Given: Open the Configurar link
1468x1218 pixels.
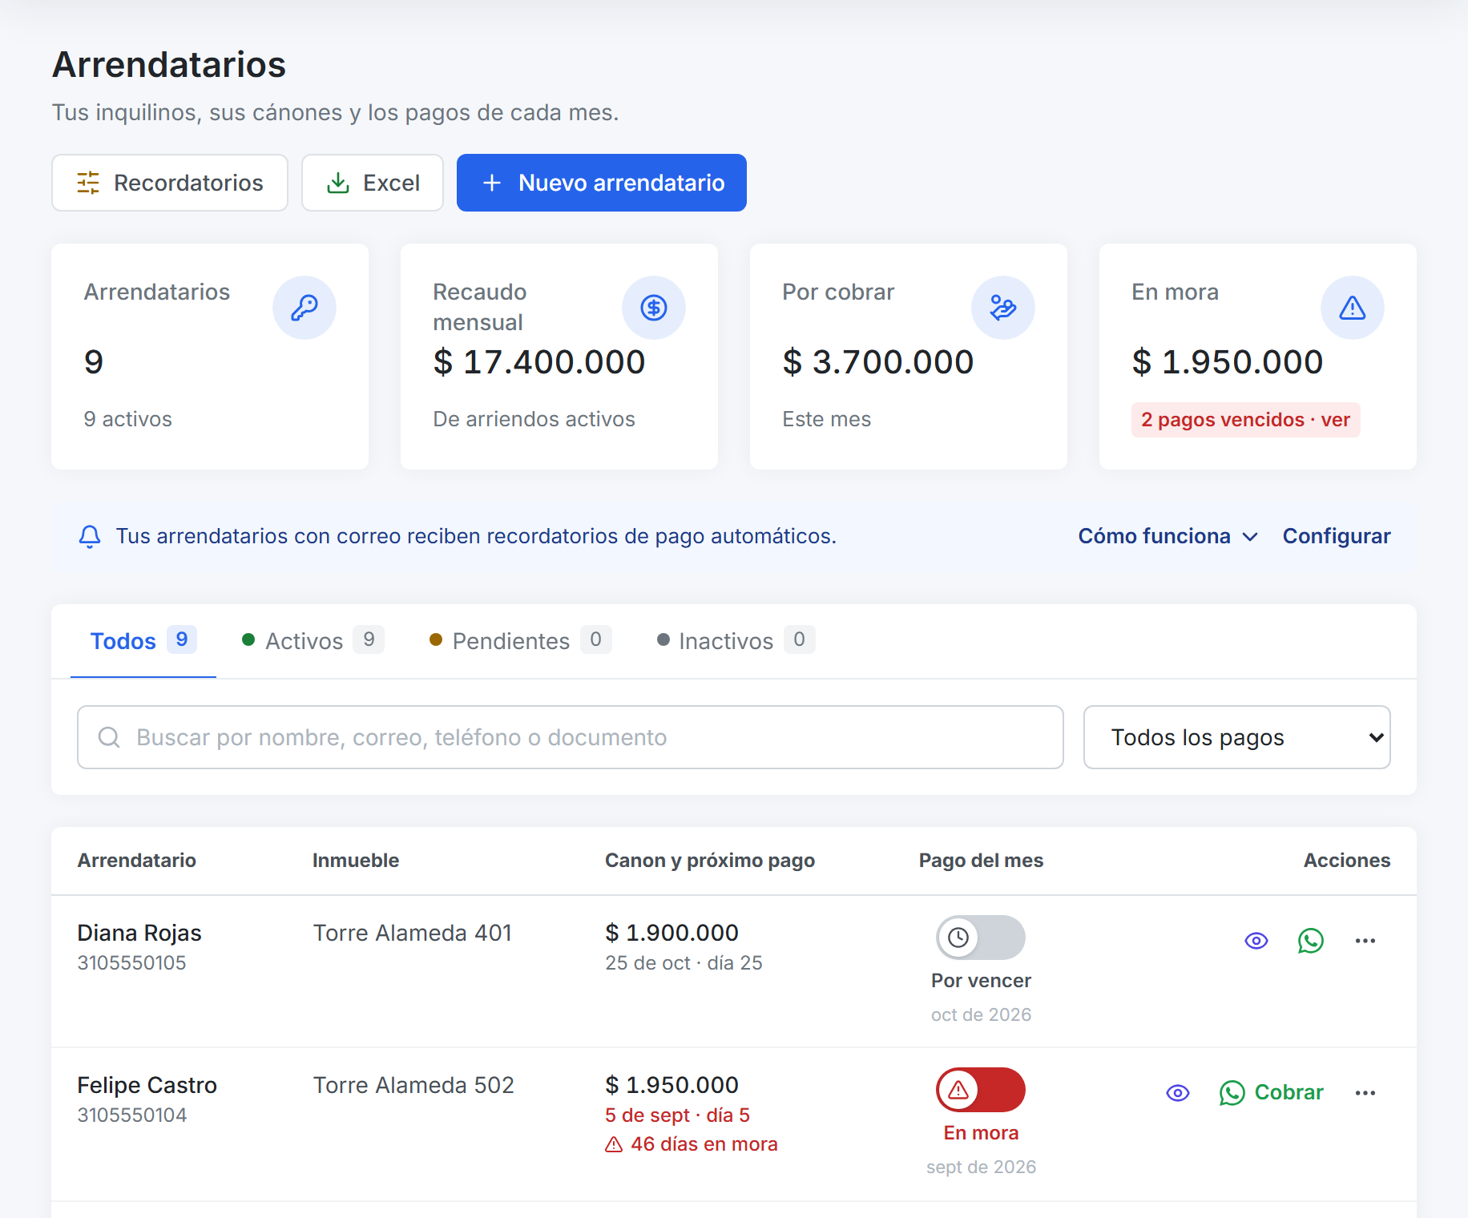Looking at the screenshot, I should click(x=1337, y=536).
